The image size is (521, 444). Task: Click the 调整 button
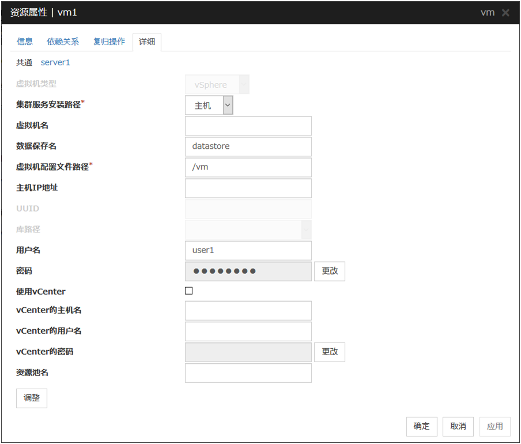tap(32, 398)
